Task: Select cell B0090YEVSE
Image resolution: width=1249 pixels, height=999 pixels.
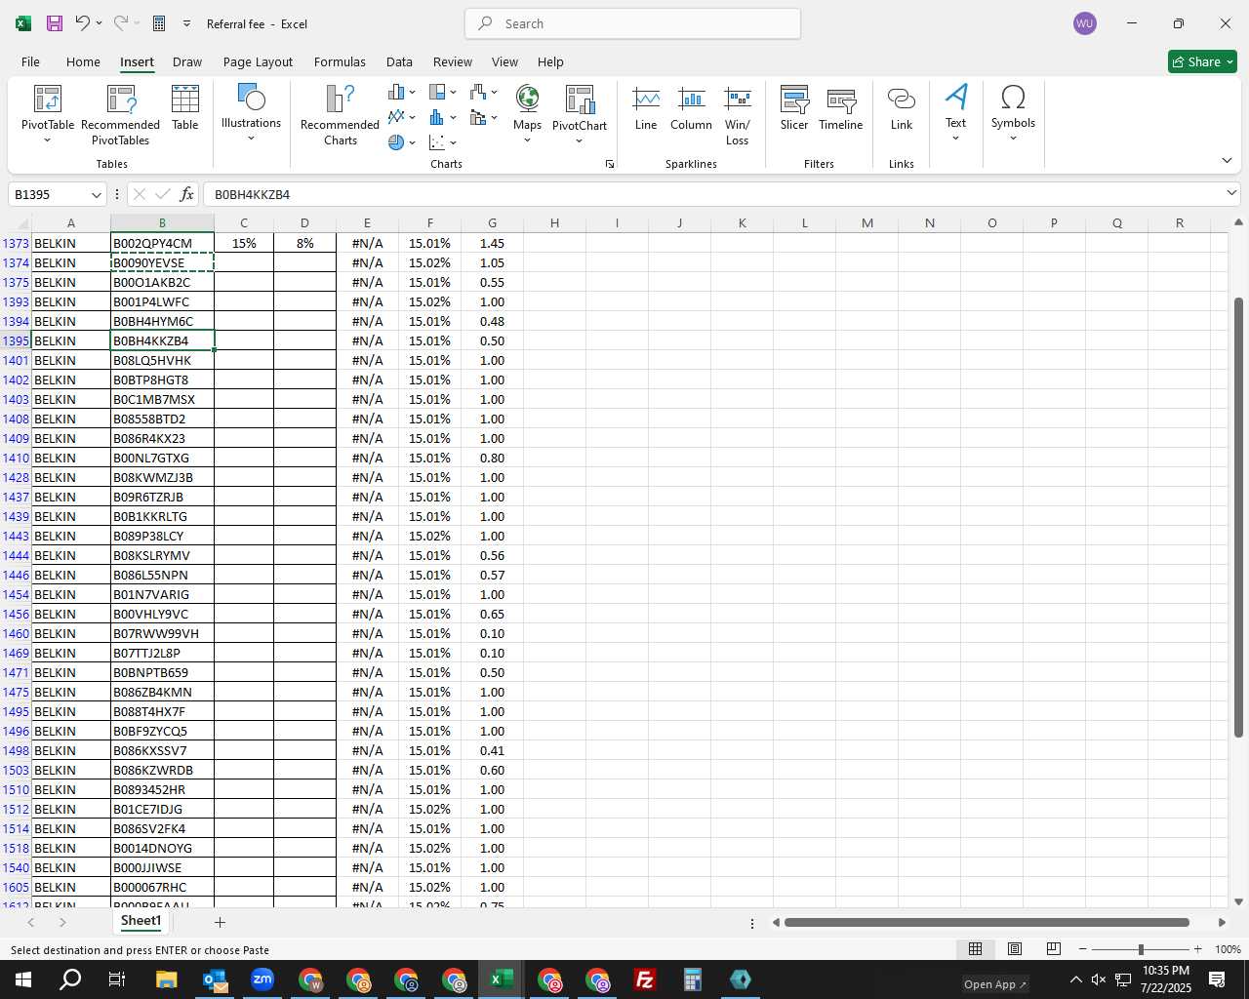Action: (162, 262)
